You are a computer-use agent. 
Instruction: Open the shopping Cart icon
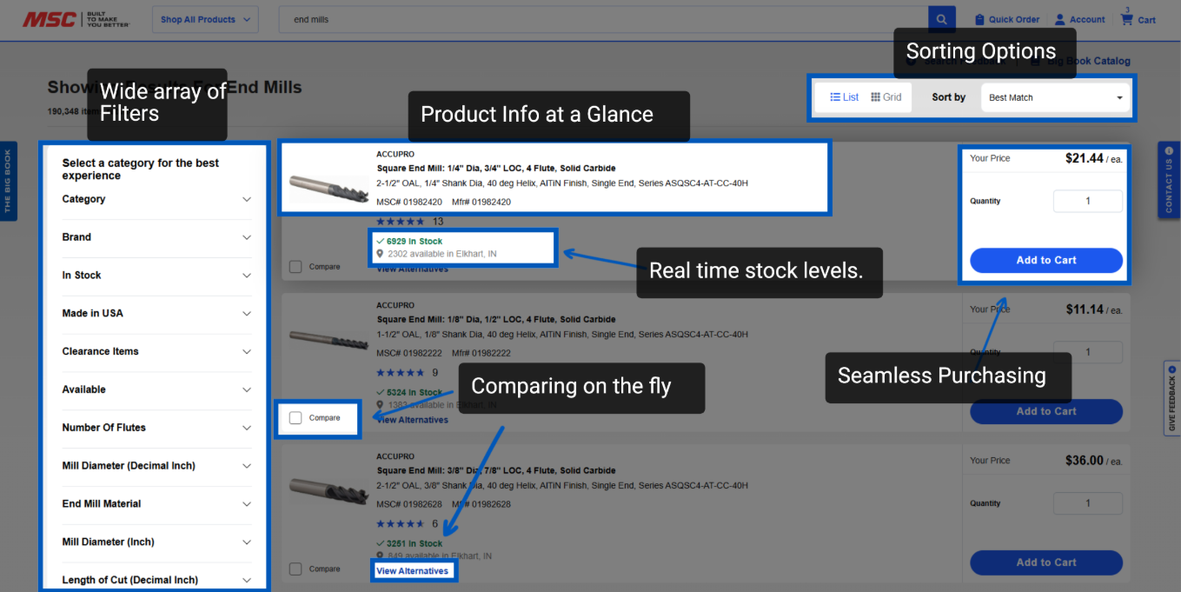coord(1127,19)
